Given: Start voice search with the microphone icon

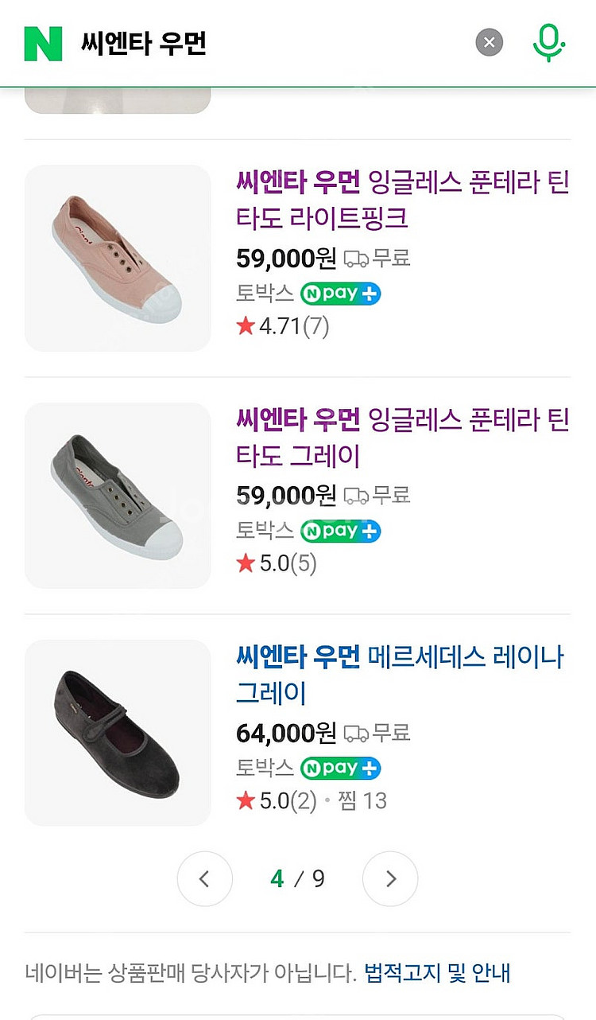Looking at the screenshot, I should point(548,42).
